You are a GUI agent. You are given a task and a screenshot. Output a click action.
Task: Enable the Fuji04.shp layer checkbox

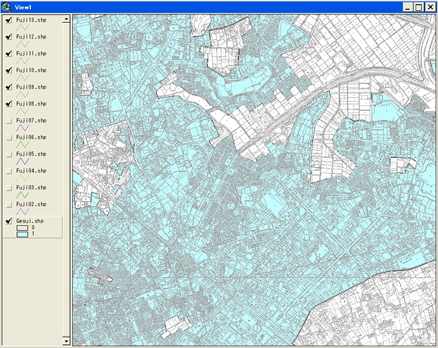point(9,171)
